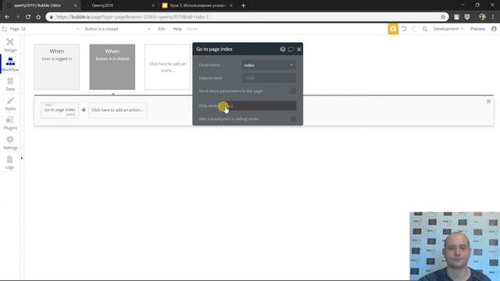The height and width of the screenshot is (281, 500).
Task: Click the orange gift notification icon
Action: pos(393,29)
